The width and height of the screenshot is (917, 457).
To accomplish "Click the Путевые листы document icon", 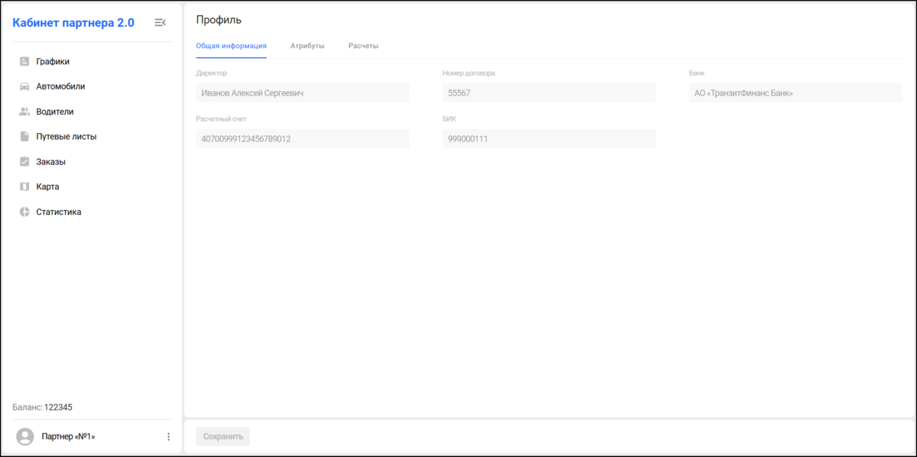I will pyautogui.click(x=24, y=137).
